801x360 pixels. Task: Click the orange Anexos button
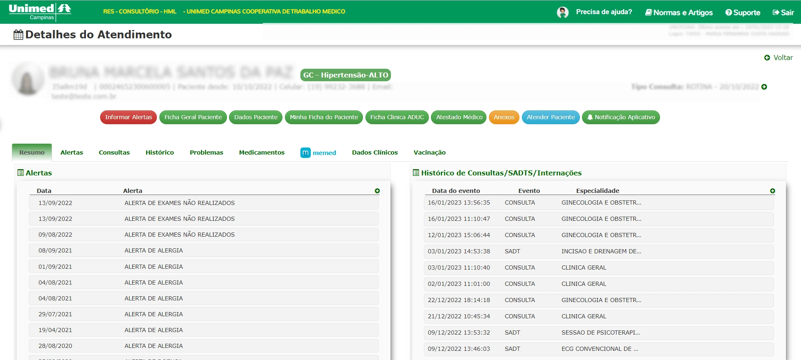504,117
